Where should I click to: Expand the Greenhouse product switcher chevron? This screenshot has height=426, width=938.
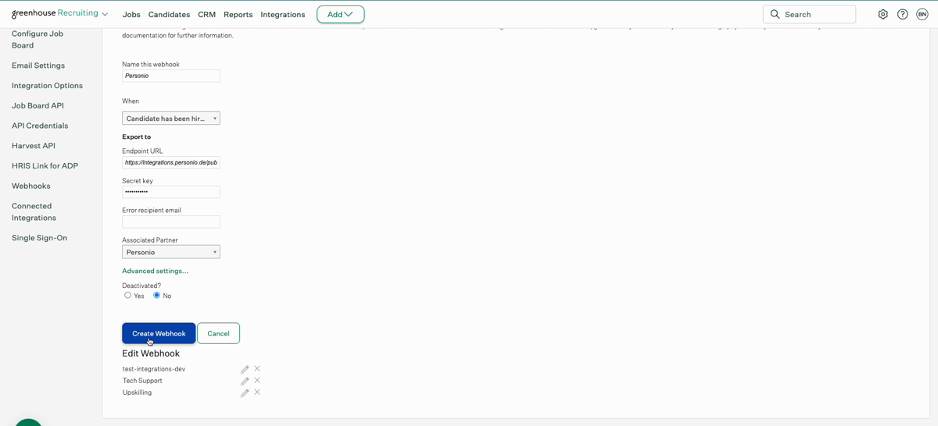(x=106, y=14)
